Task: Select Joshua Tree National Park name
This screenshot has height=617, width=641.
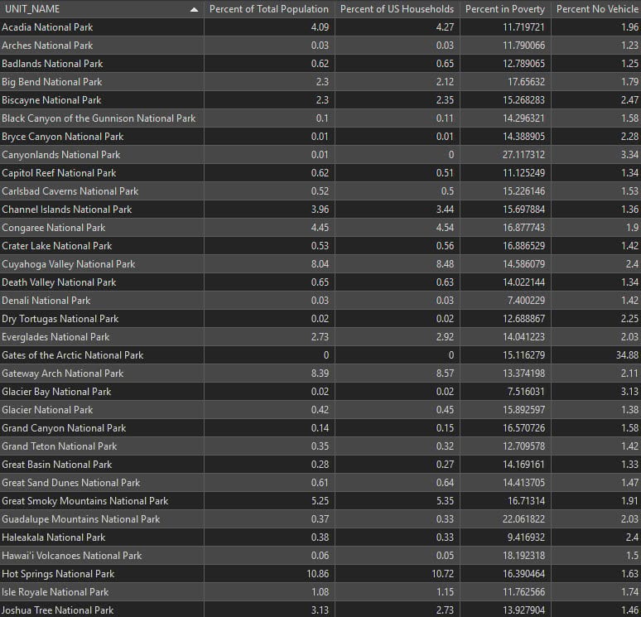Action: pos(58,610)
